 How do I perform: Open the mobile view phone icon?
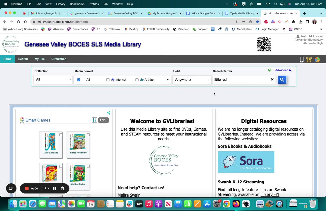coord(302,60)
